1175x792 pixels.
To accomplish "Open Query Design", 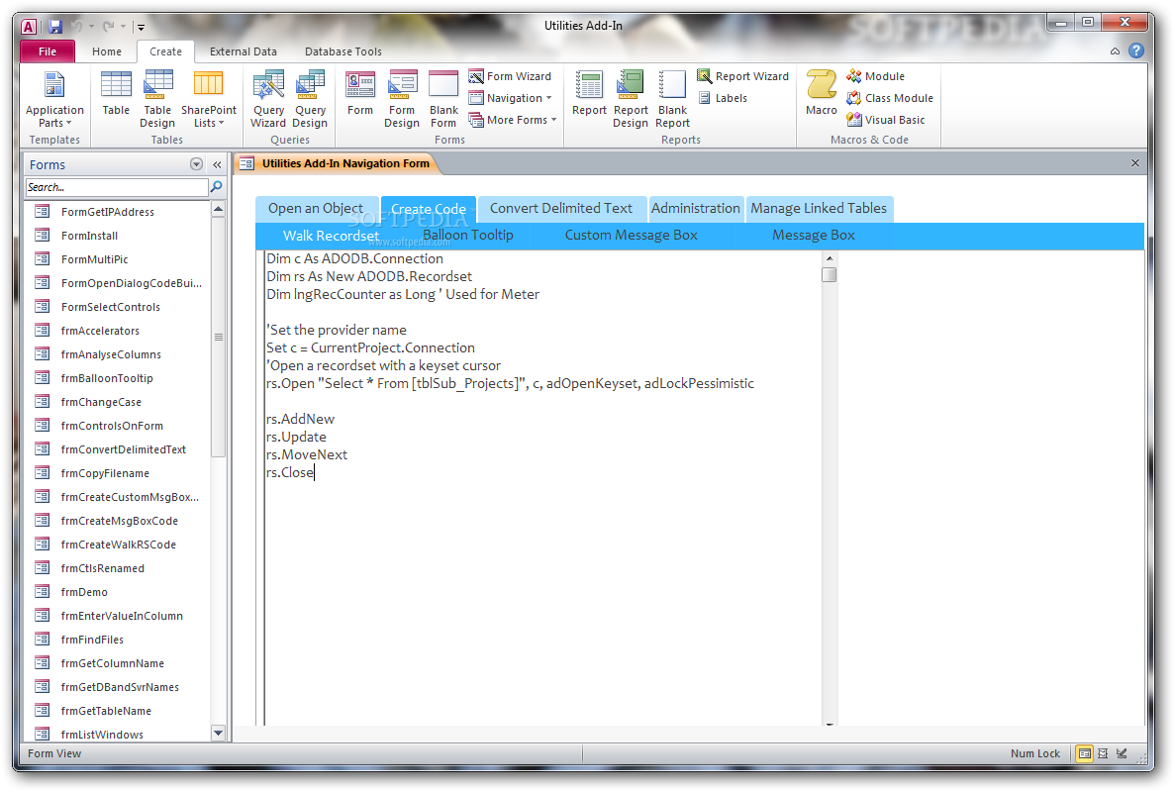I will pos(310,99).
